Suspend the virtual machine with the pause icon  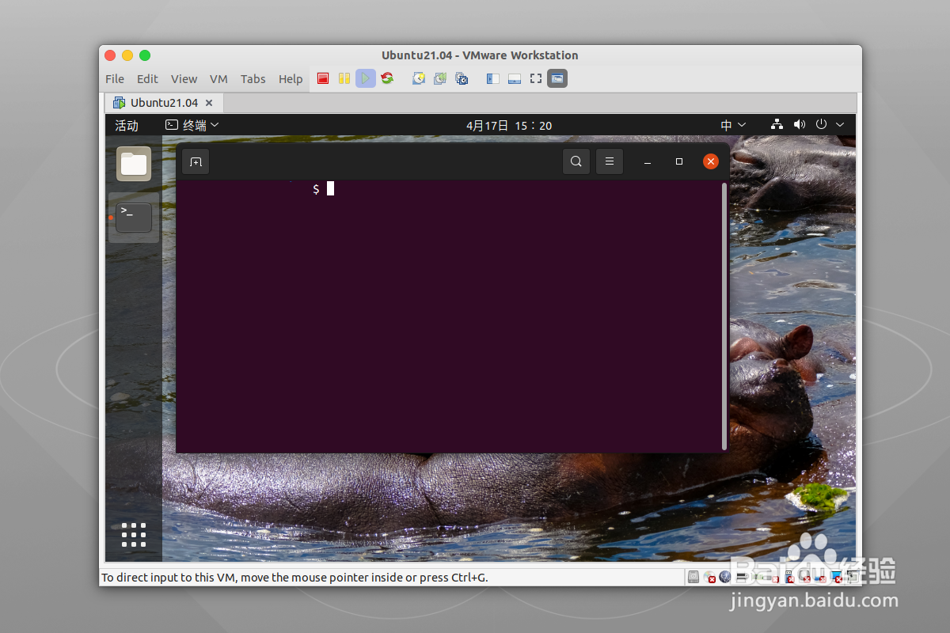click(x=344, y=78)
